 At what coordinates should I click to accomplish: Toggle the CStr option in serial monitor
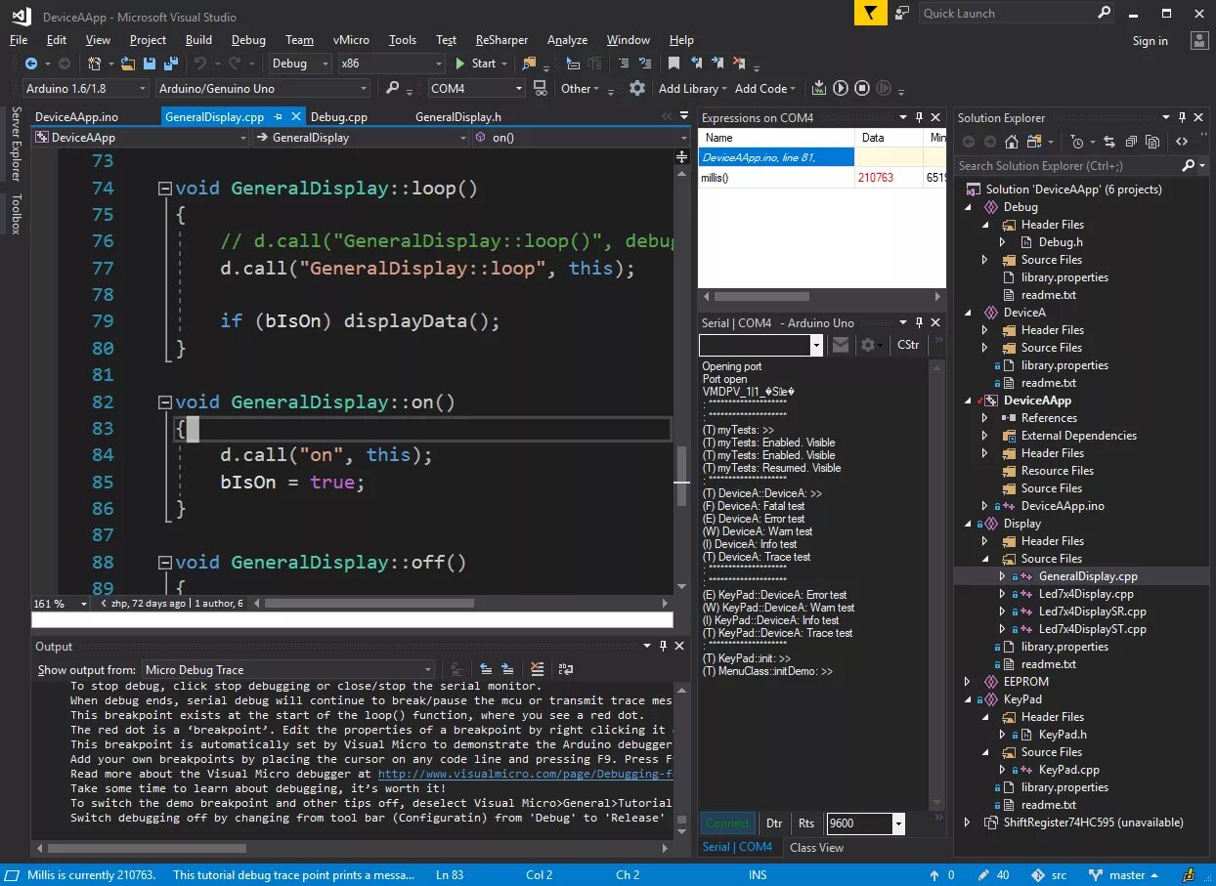coord(908,345)
